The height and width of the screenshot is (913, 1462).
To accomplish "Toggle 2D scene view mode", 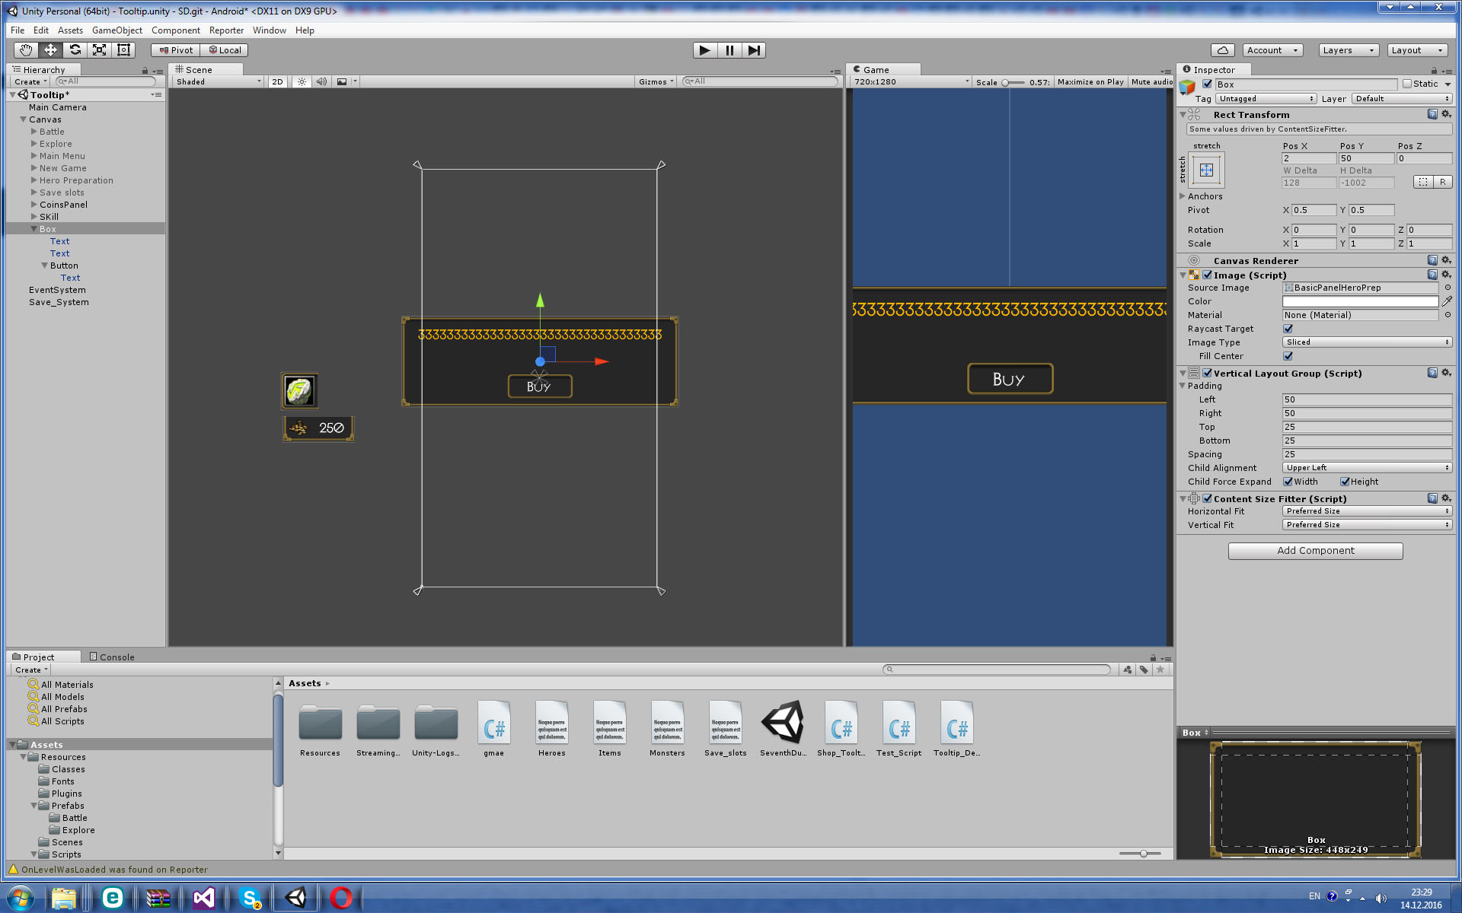I will tap(278, 81).
